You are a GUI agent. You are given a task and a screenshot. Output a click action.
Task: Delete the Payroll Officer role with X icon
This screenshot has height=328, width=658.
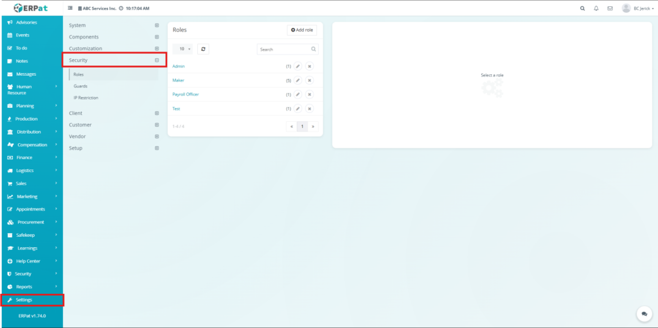[x=309, y=94]
